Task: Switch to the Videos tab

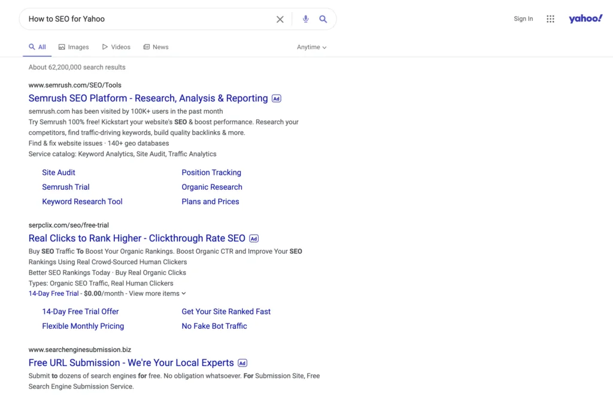Action: [116, 47]
